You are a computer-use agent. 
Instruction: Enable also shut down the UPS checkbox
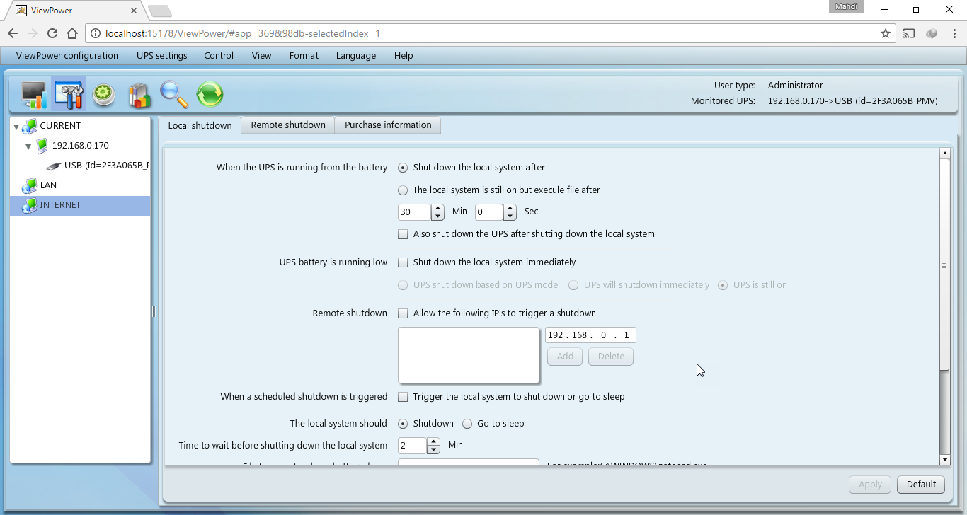[x=403, y=234]
